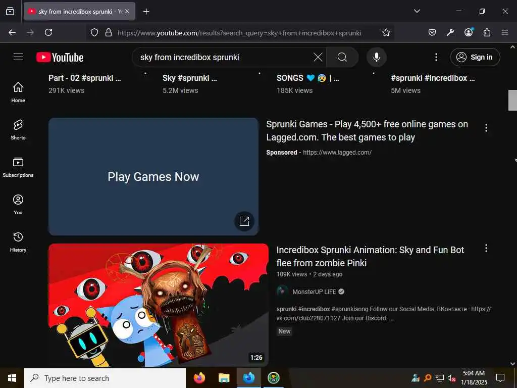
Task: Open a new browser tab
Action: pos(146,12)
